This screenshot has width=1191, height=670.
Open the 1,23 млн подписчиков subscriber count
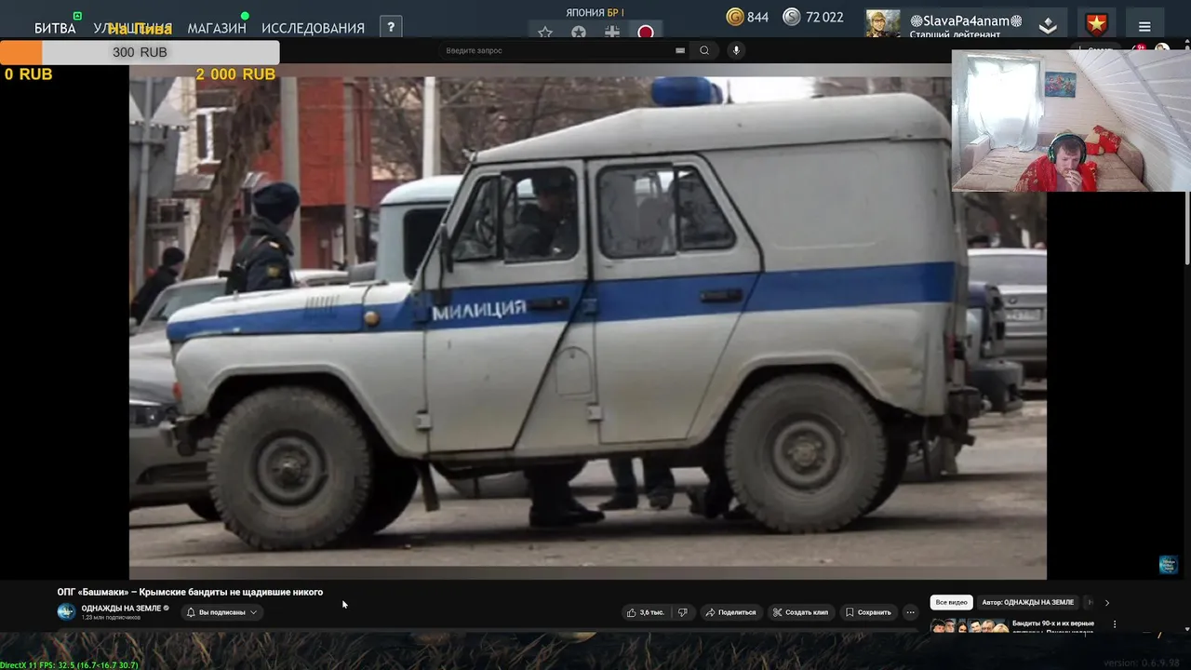(x=111, y=617)
